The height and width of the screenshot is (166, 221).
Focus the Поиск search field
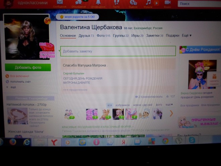[199, 4]
